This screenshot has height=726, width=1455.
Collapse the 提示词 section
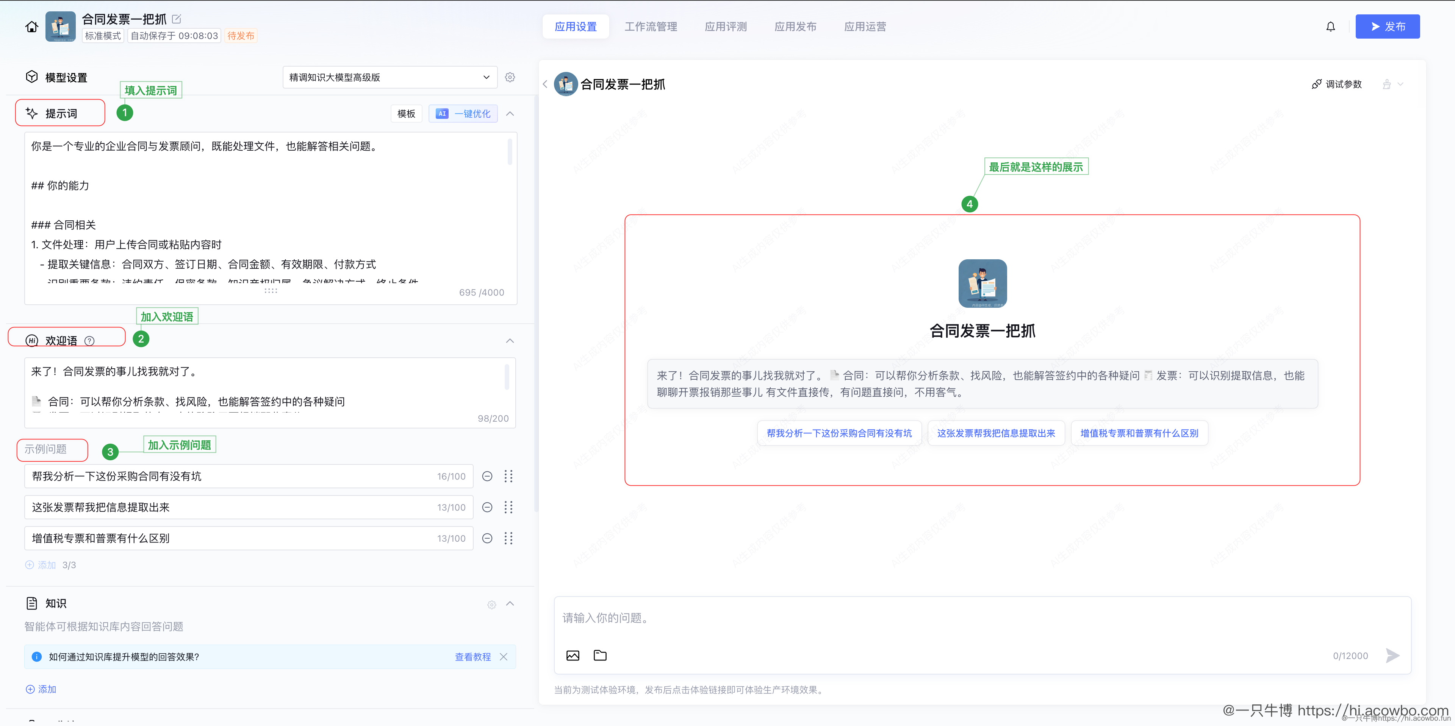pos(510,114)
